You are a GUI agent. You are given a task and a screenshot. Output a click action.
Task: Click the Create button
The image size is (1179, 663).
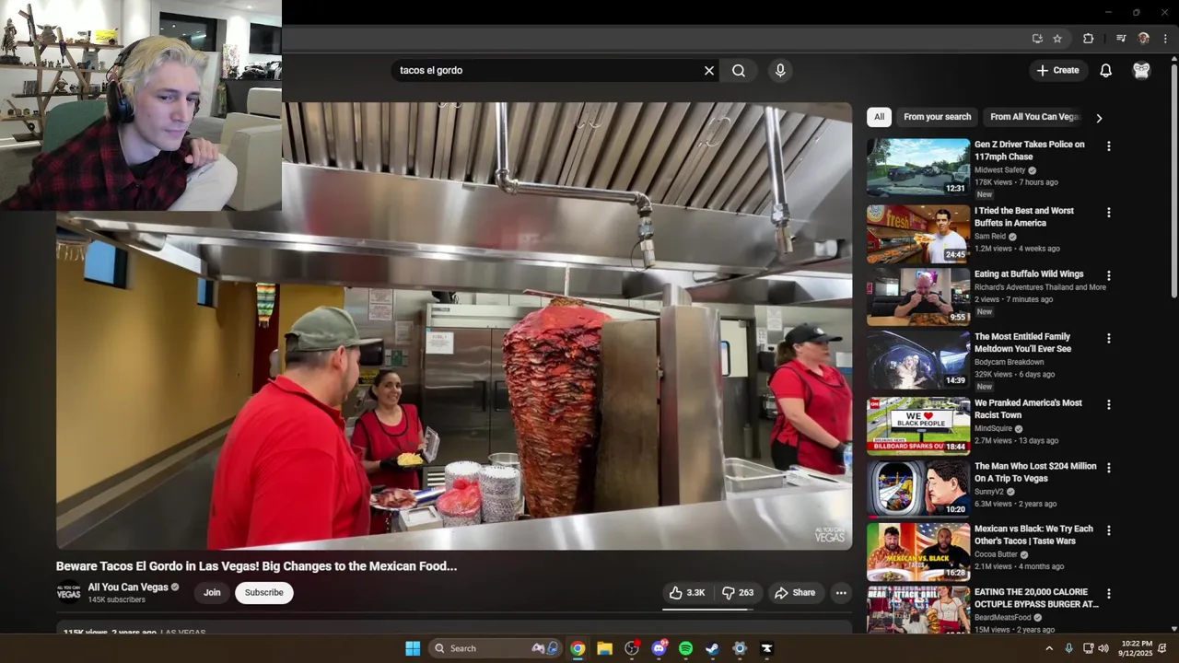pyautogui.click(x=1057, y=71)
